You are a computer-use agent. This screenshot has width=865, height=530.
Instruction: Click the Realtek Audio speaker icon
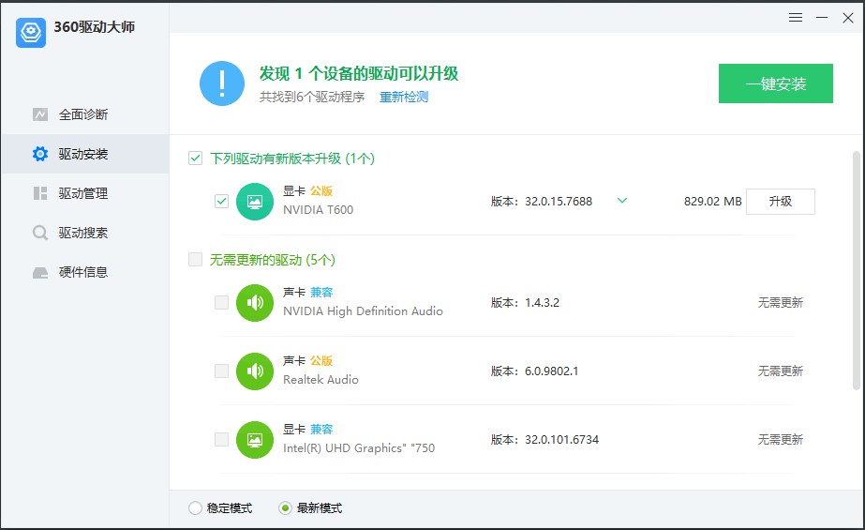click(x=254, y=371)
